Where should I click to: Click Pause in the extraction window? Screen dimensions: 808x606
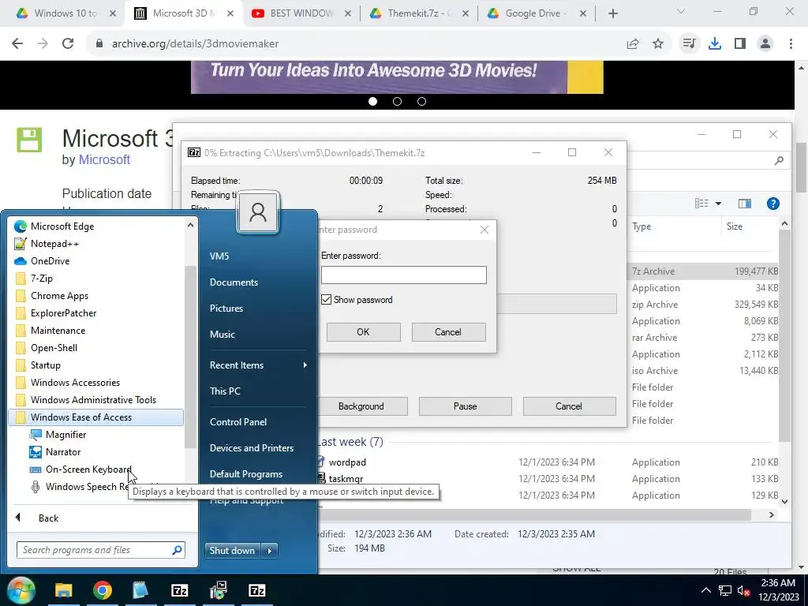[x=465, y=406]
